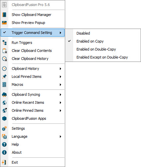Click the Macros script icon
141x167 pixels.
tap(4, 84)
